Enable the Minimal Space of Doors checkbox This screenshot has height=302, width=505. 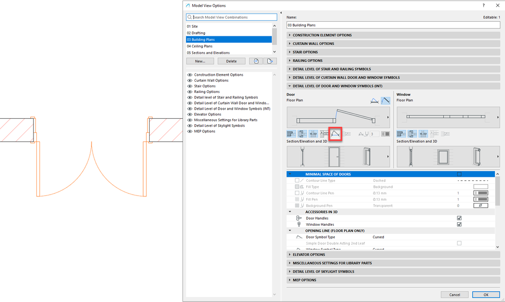[x=460, y=174]
